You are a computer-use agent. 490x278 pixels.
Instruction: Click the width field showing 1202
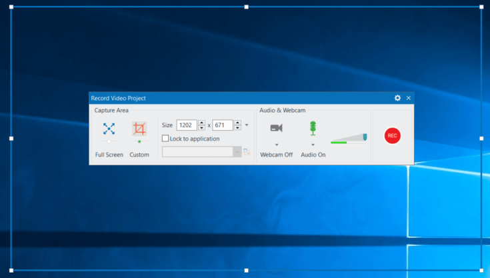(x=187, y=125)
